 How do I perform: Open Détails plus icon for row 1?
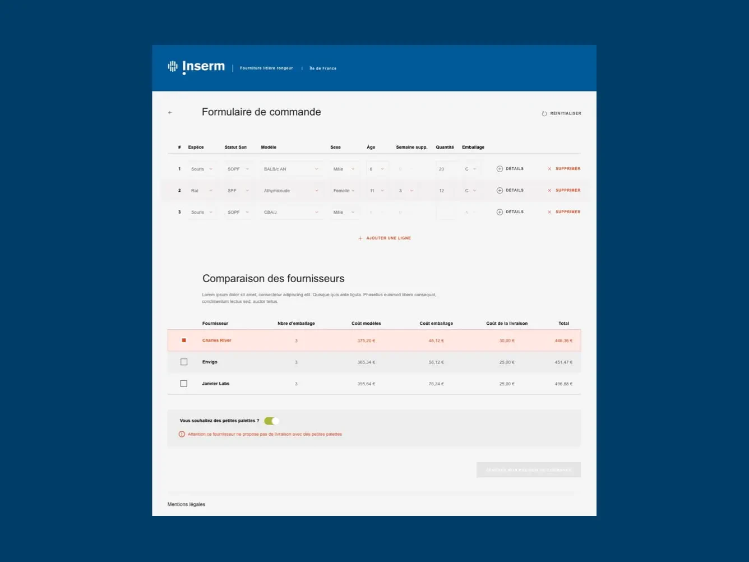click(500, 169)
